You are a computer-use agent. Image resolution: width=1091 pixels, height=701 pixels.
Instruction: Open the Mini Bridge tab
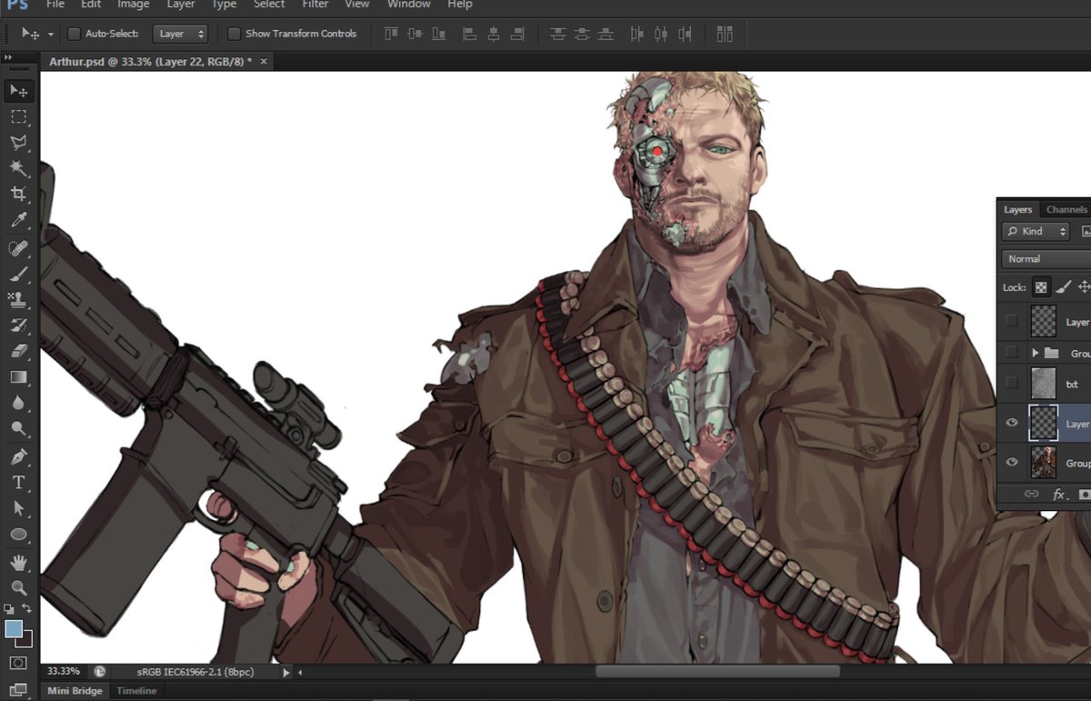tap(75, 691)
